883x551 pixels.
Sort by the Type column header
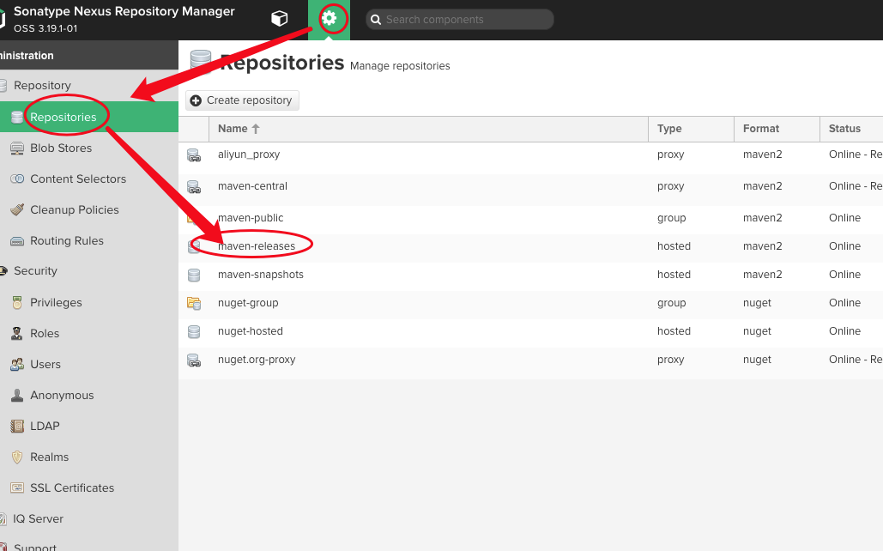pos(691,129)
